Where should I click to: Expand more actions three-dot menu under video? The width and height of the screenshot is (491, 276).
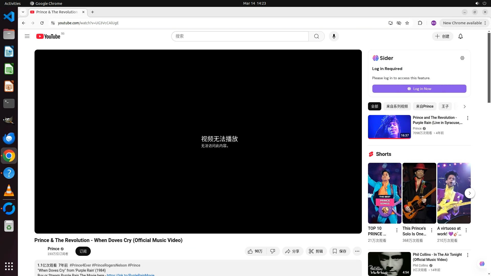click(357, 251)
